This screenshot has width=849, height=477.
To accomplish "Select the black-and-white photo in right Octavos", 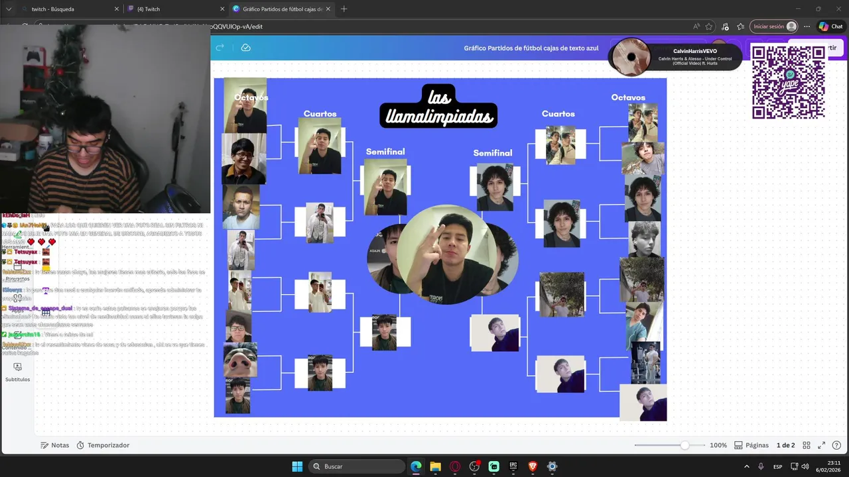I will point(644,239).
